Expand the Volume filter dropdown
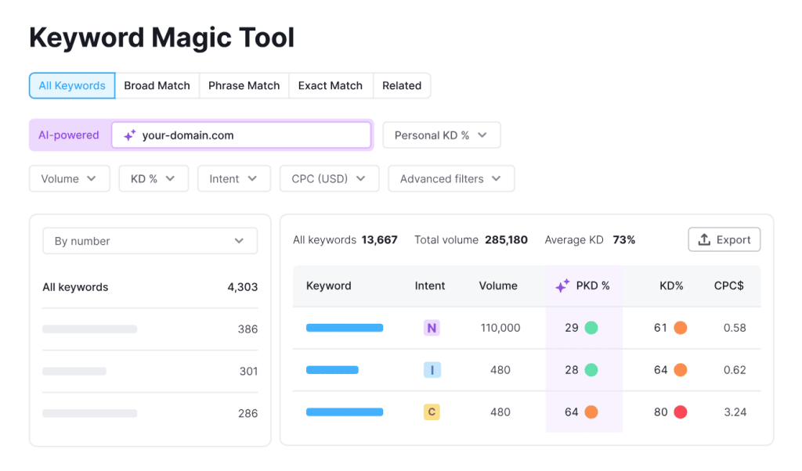 click(69, 179)
